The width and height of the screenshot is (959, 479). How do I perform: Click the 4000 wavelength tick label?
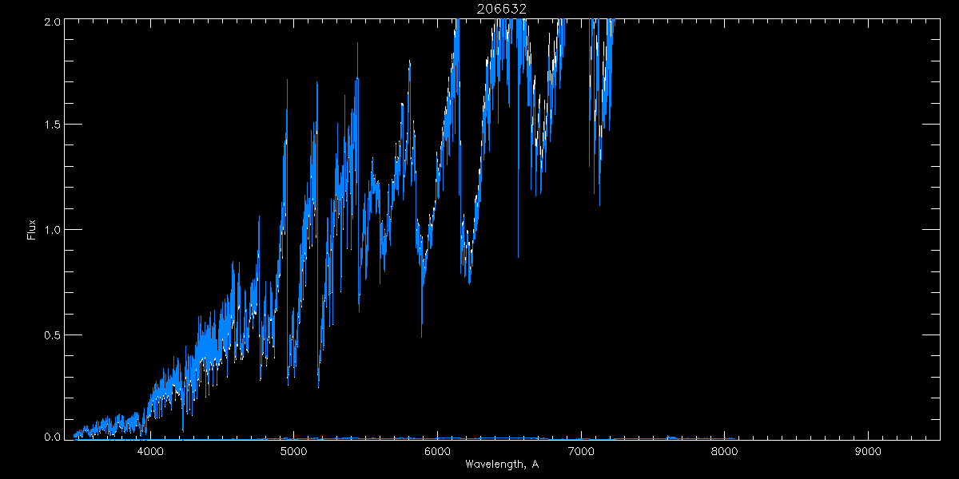pos(150,453)
